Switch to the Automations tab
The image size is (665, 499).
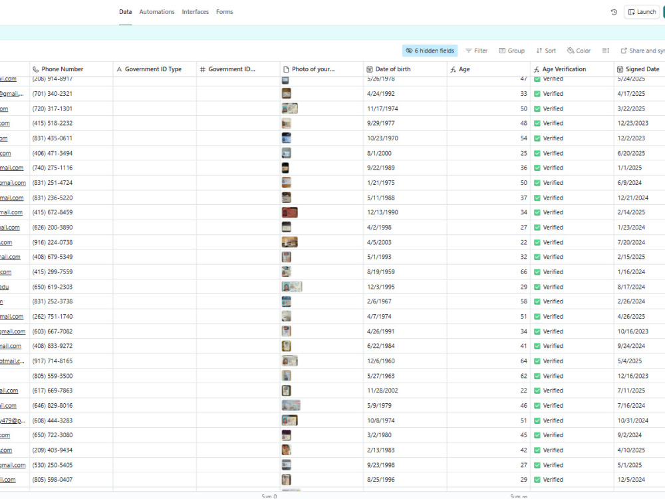157,12
